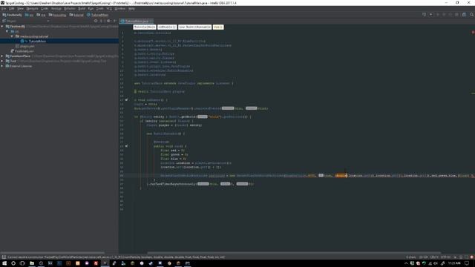This screenshot has width=475, height=267.
Task: Click the red notification icon in the status bar
Action: pos(471,257)
